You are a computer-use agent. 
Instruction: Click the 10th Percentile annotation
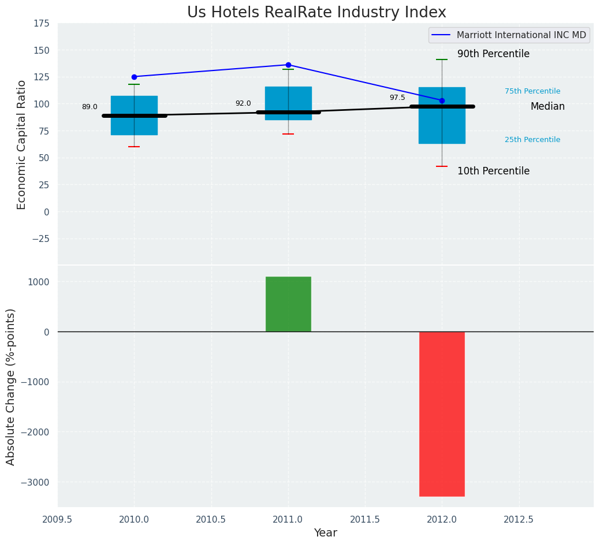click(x=493, y=171)
